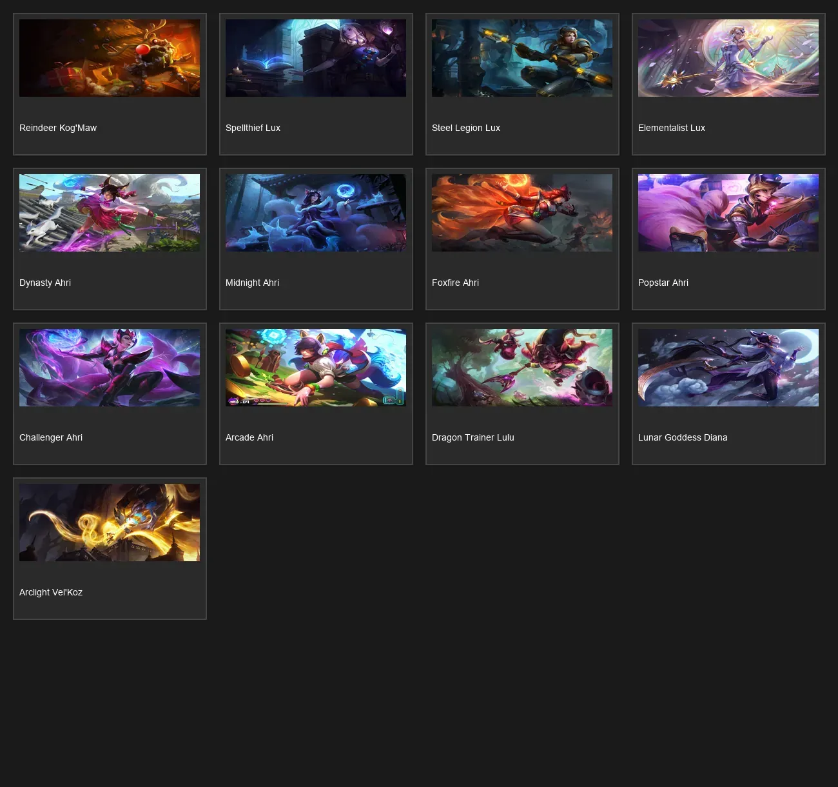Pick the "Lunar Goddess Diana" skin name

coord(683,437)
